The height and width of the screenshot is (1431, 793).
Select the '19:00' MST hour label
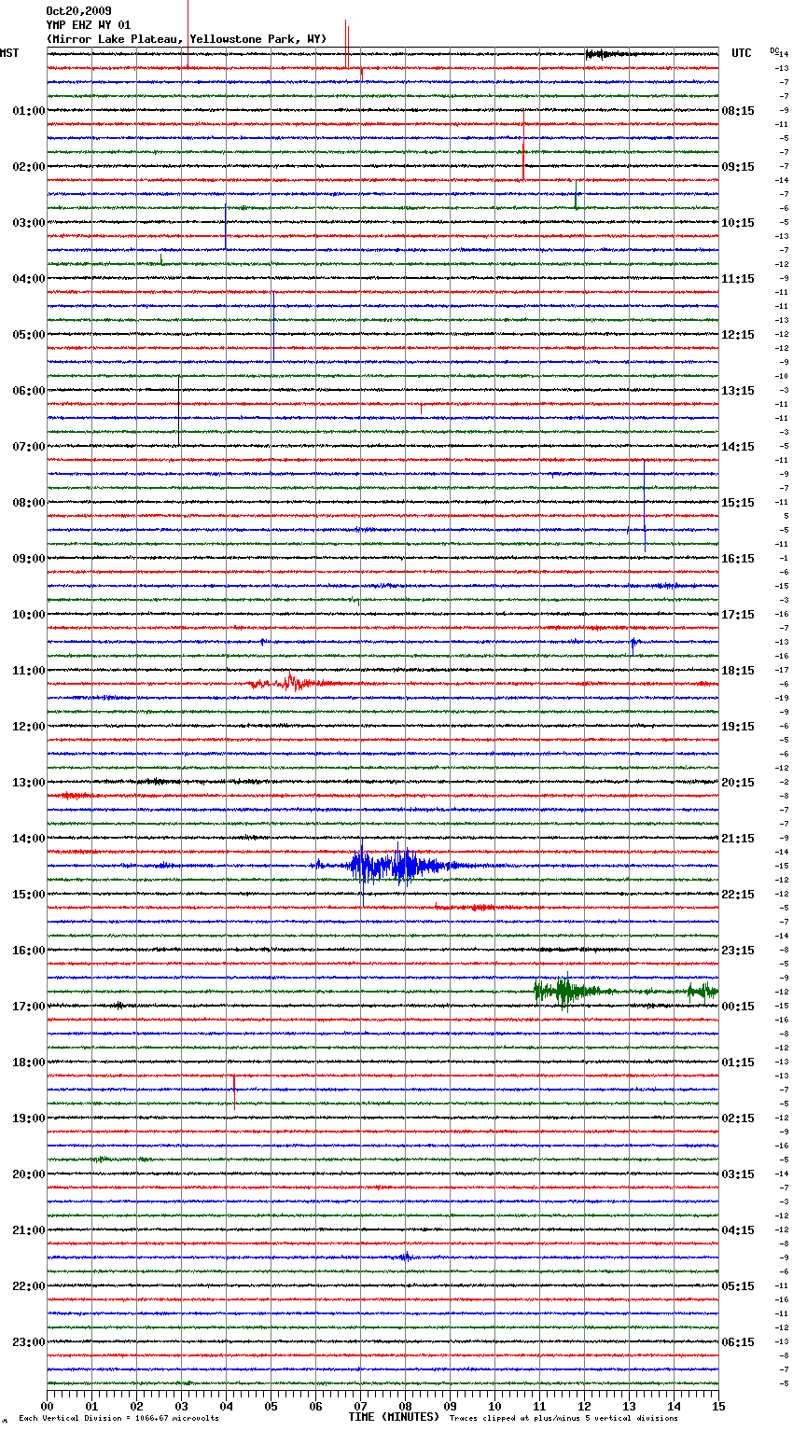point(29,1118)
